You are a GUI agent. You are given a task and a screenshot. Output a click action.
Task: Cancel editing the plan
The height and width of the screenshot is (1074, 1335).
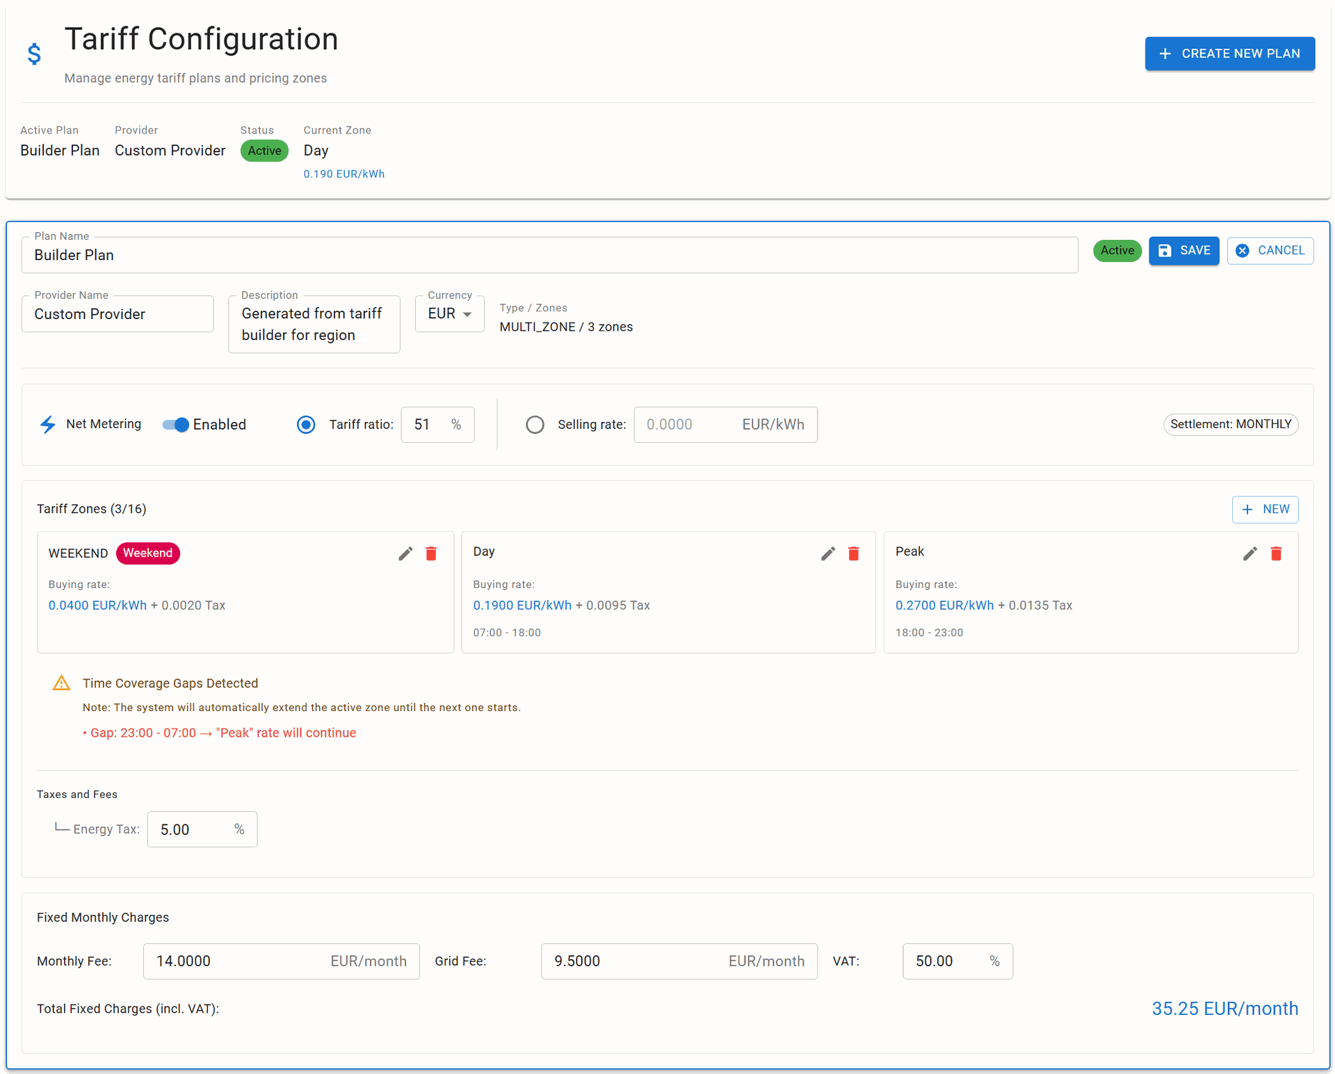1270,250
